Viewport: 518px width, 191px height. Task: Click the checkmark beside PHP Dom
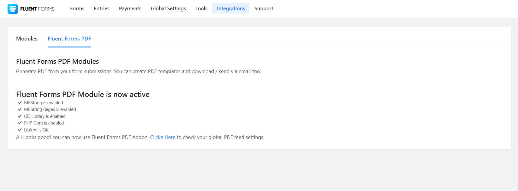20,123
